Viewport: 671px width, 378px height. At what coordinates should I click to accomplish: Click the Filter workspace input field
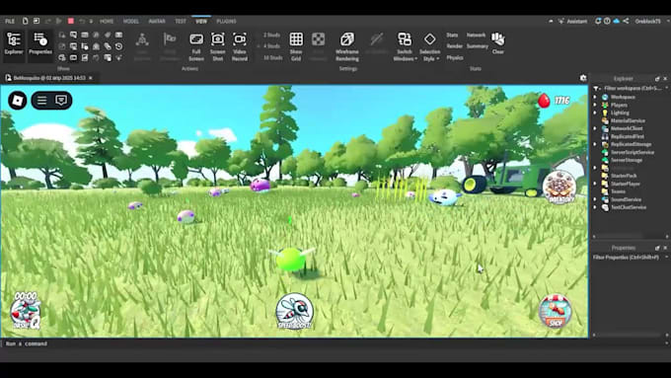click(x=633, y=88)
